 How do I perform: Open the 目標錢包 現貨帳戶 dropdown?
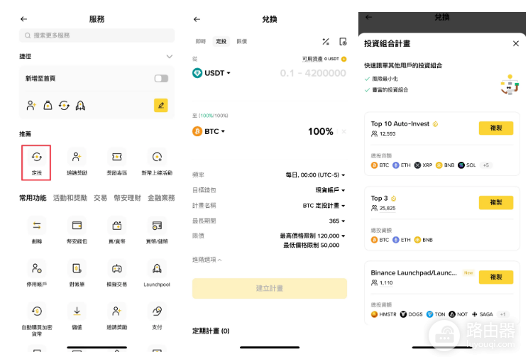(330, 190)
